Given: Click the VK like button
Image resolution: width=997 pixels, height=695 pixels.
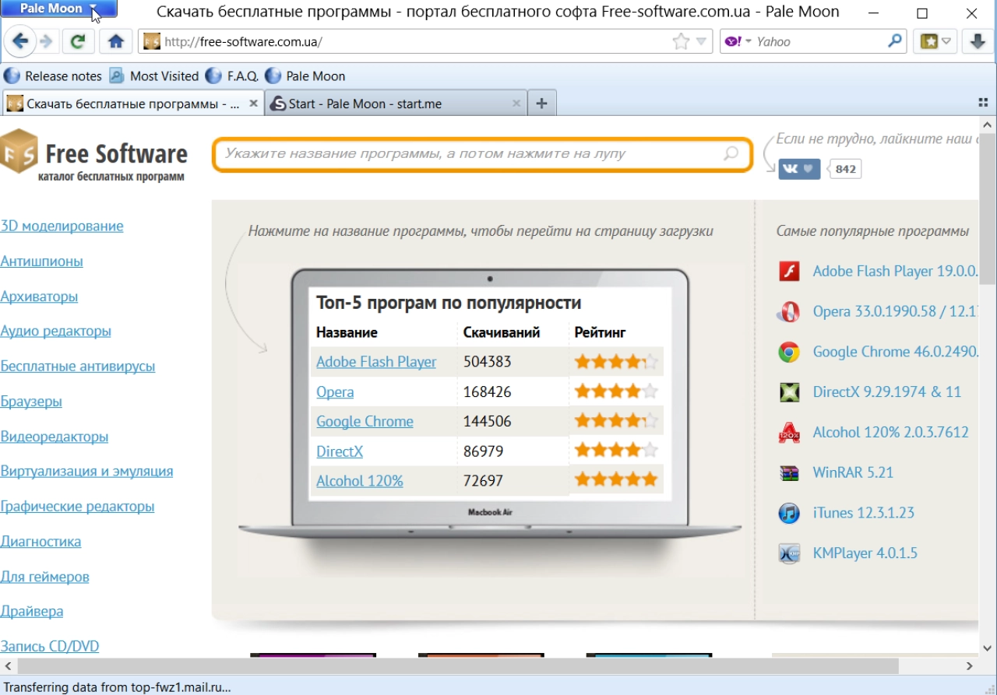Looking at the screenshot, I should coord(799,169).
